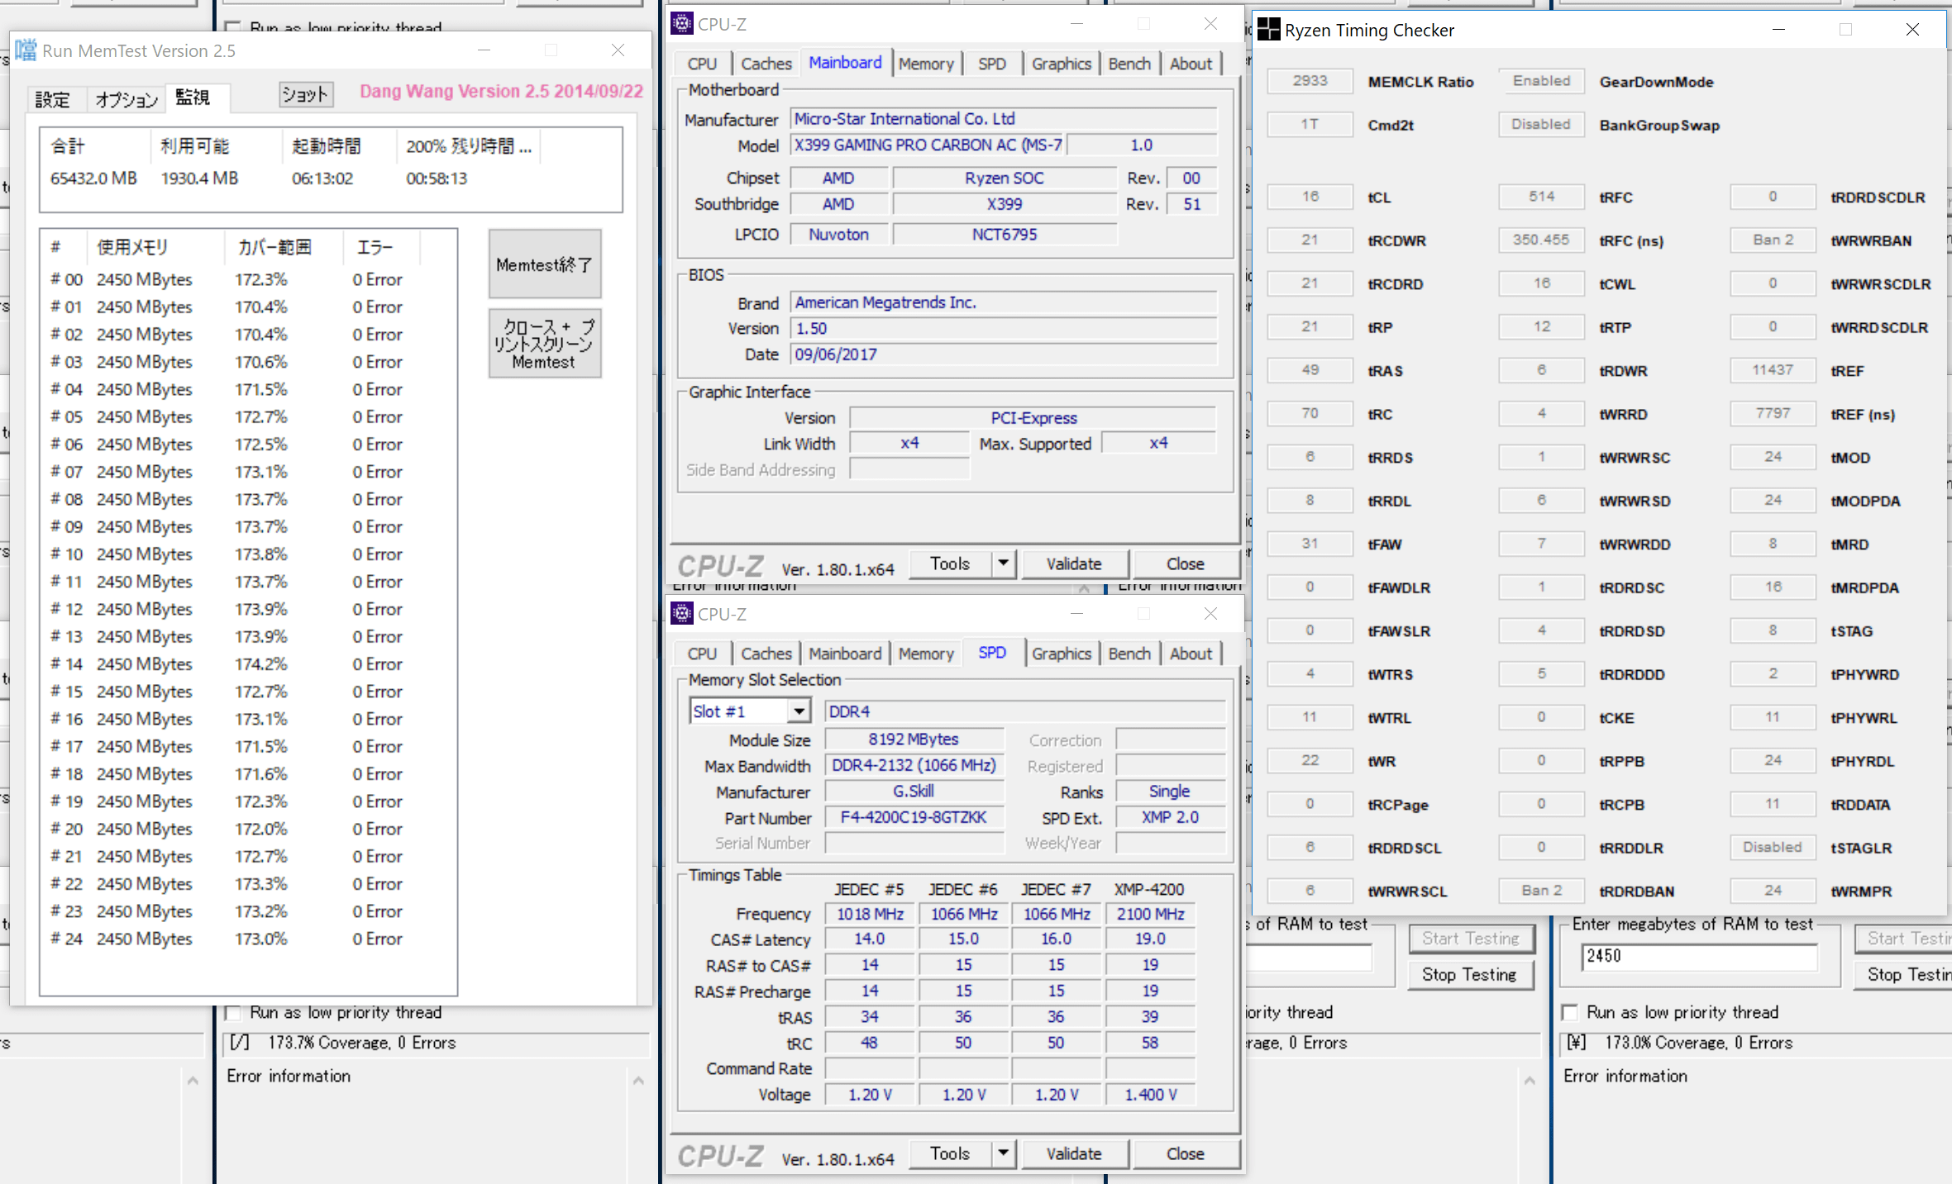Click the Memtest終了 button
The width and height of the screenshot is (1952, 1184).
click(x=545, y=264)
